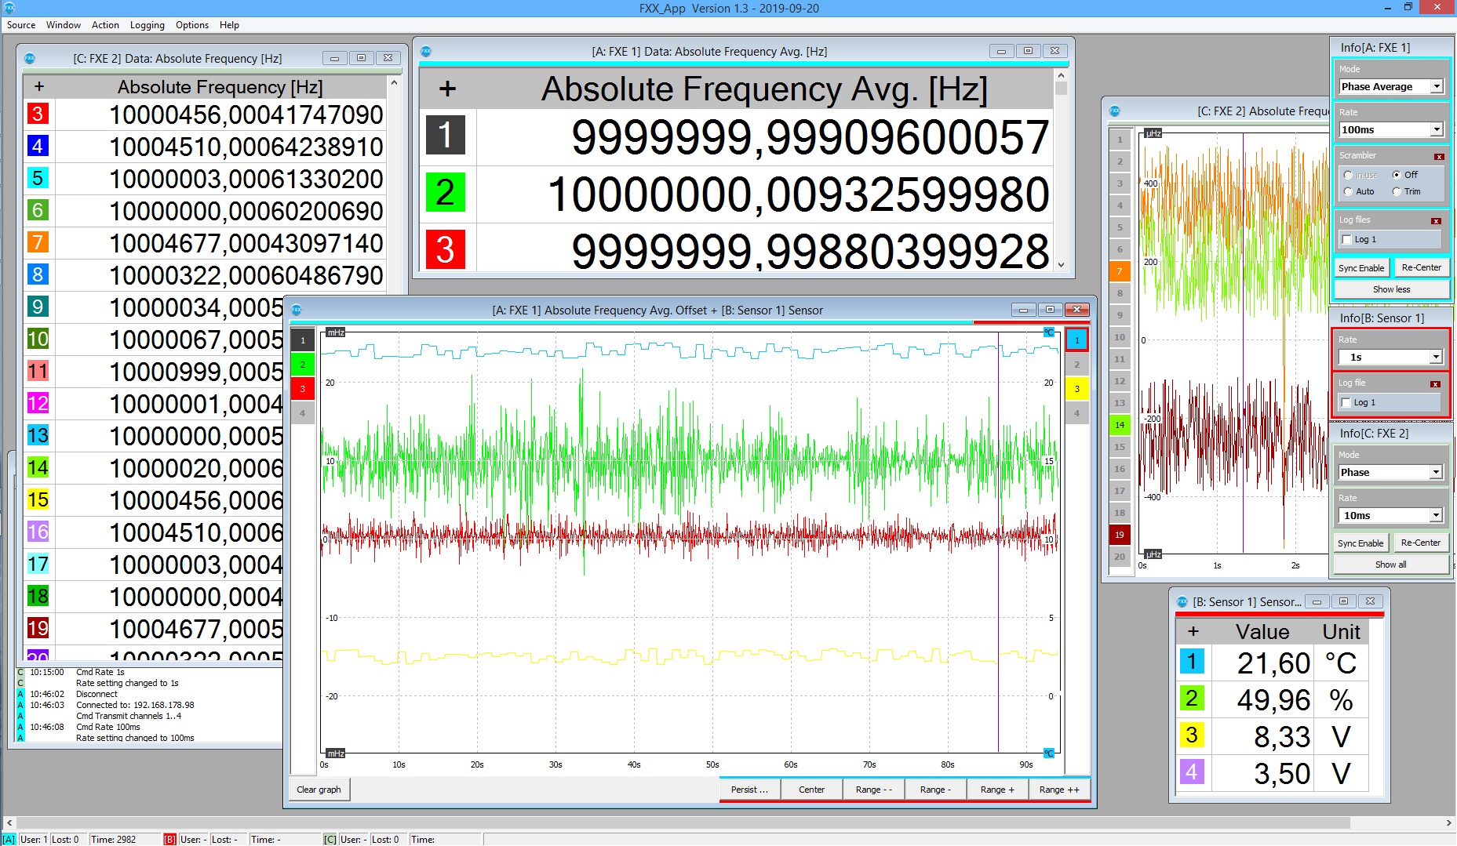1457x846 pixels.
Task: Enable gray Sensor channel 4 in offset graph
Action: click(x=1077, y=413)
